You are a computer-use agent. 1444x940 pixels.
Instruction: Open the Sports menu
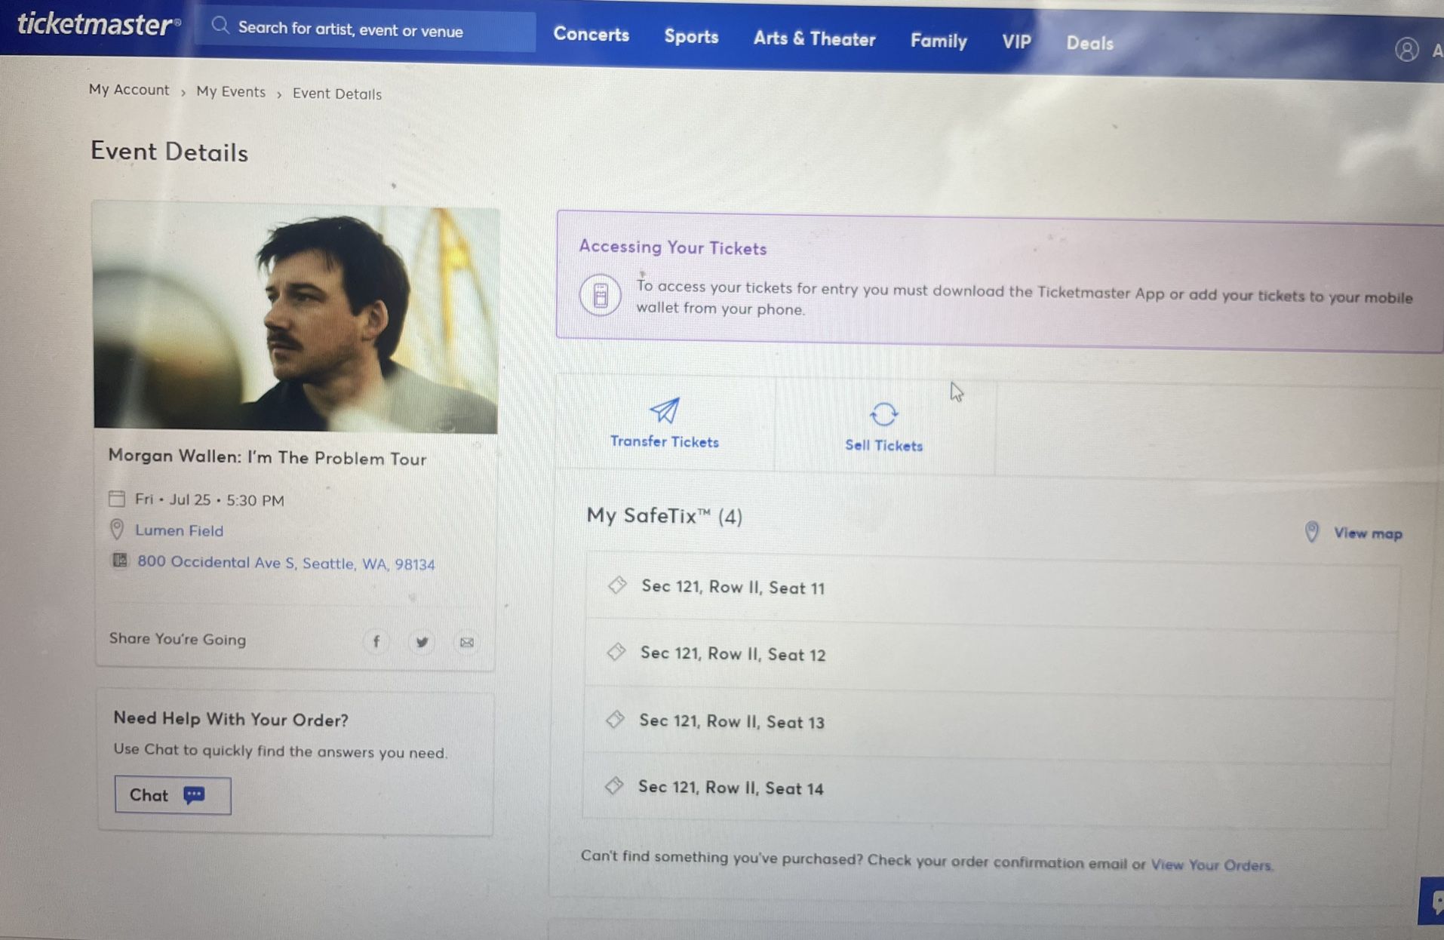tap(691, 37)
